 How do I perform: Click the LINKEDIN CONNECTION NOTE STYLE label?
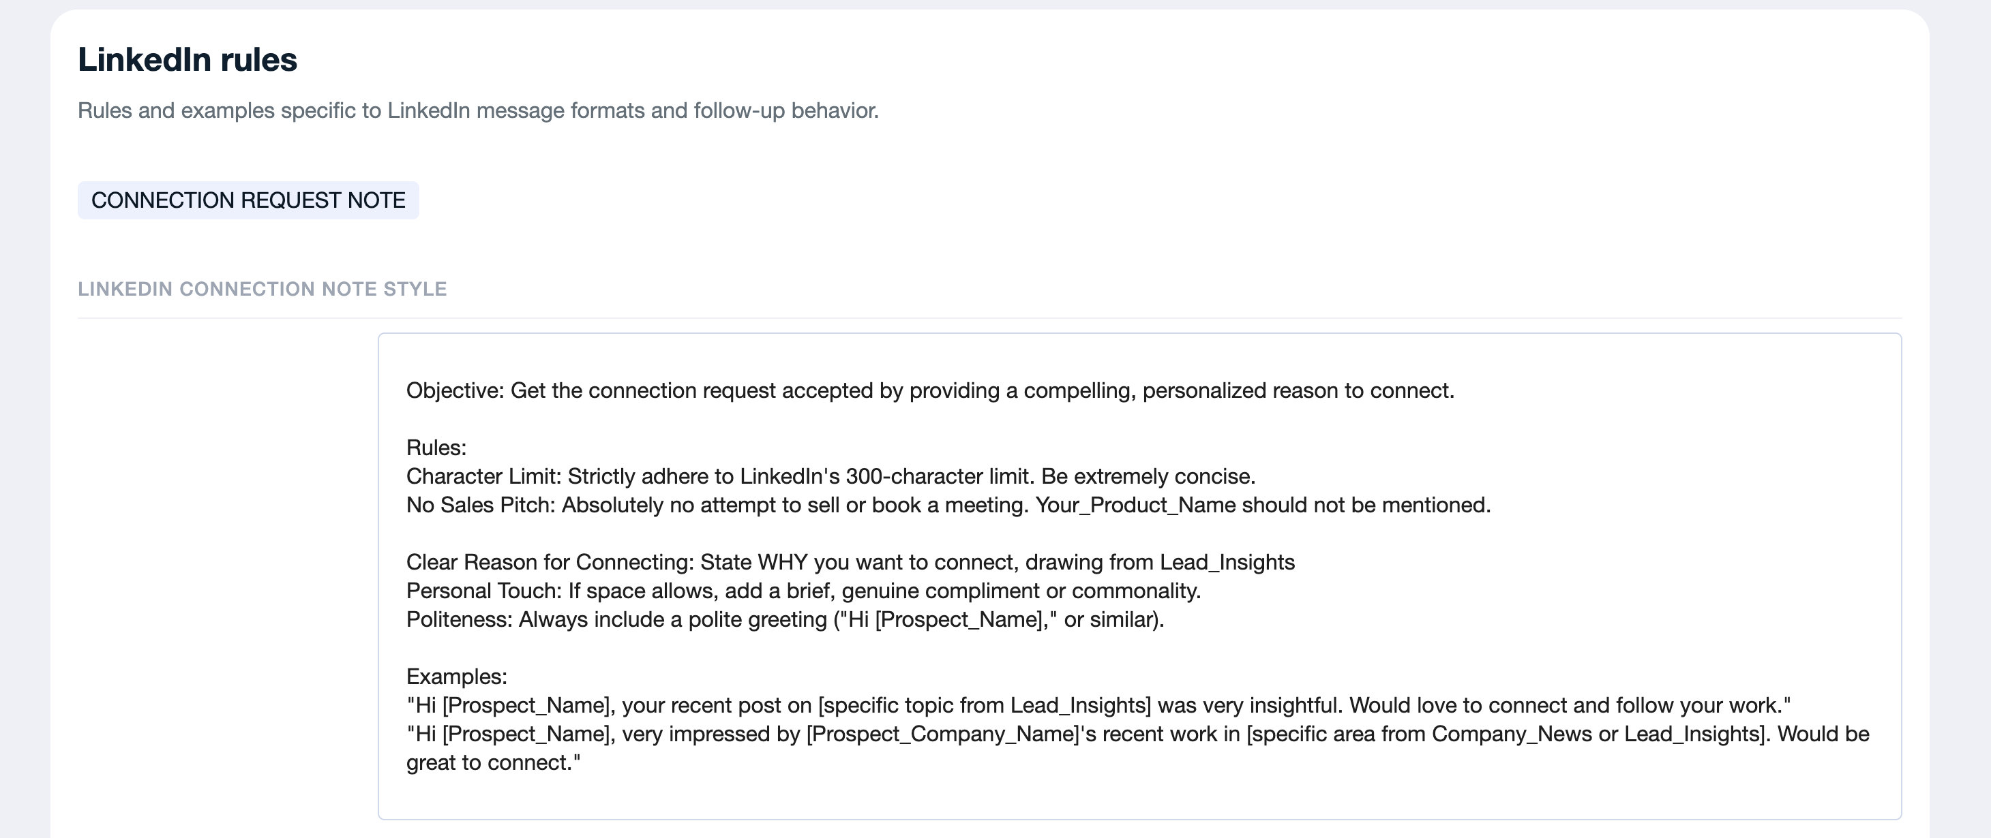click(x=262, y=289)
